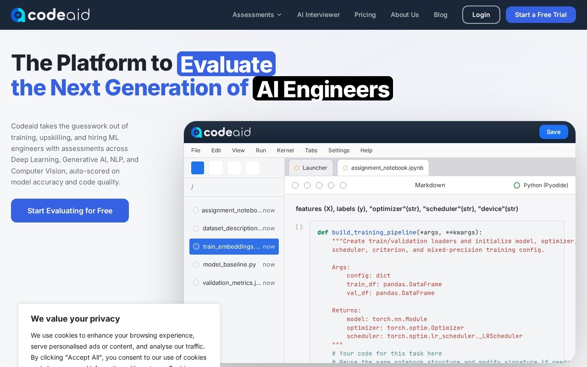Open the Tabs menu
Image resolution: width=587 pixels, height=367 pixels.
point(311,150)
